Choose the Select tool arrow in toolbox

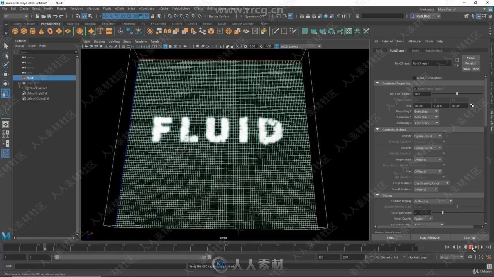(6, 46)
